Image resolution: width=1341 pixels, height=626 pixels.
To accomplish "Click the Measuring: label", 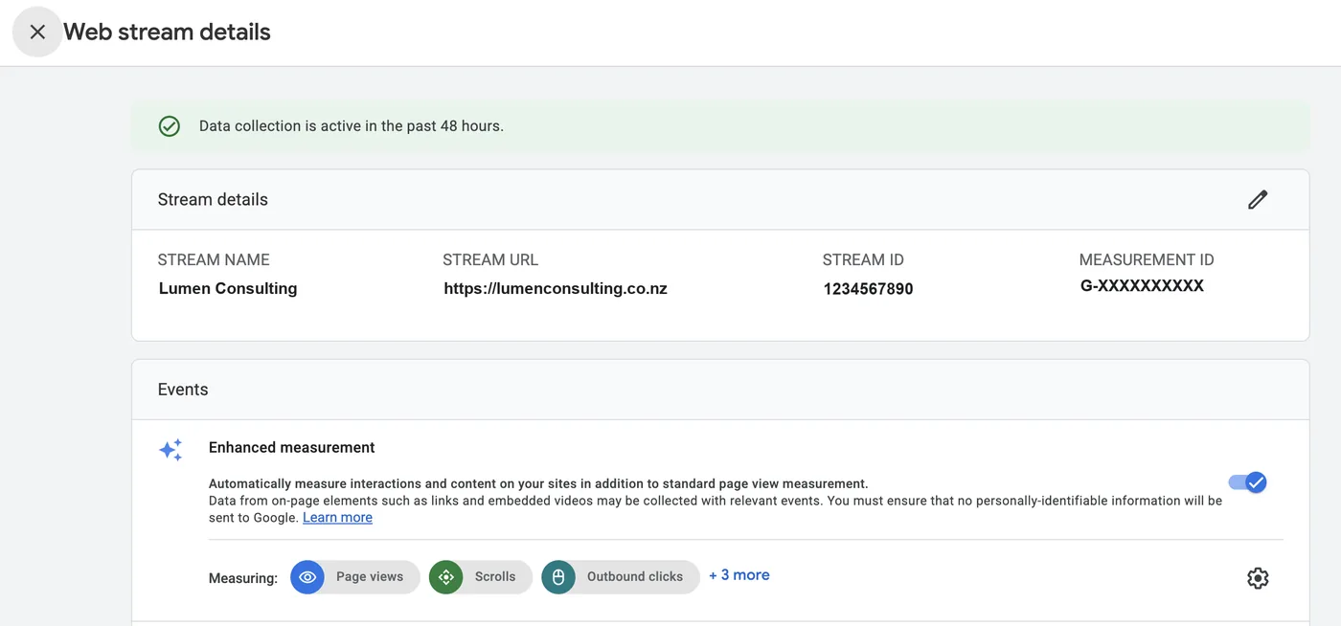I will pyautogui.click(x=243, y=578).
